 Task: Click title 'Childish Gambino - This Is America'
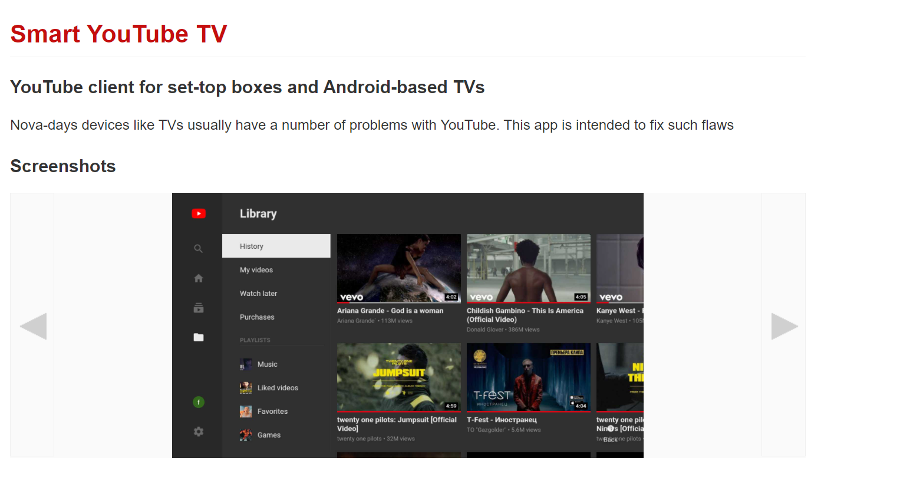coord(525,315)
